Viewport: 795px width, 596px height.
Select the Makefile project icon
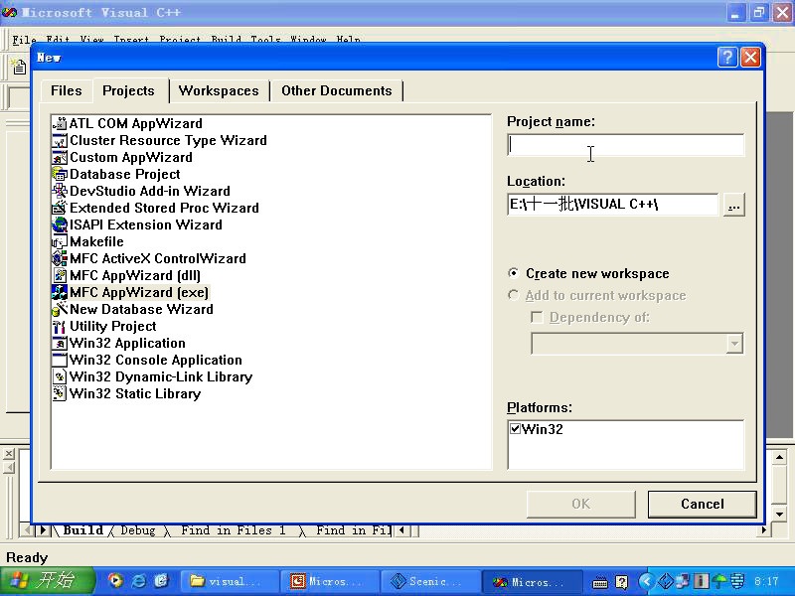coord(60,241)
